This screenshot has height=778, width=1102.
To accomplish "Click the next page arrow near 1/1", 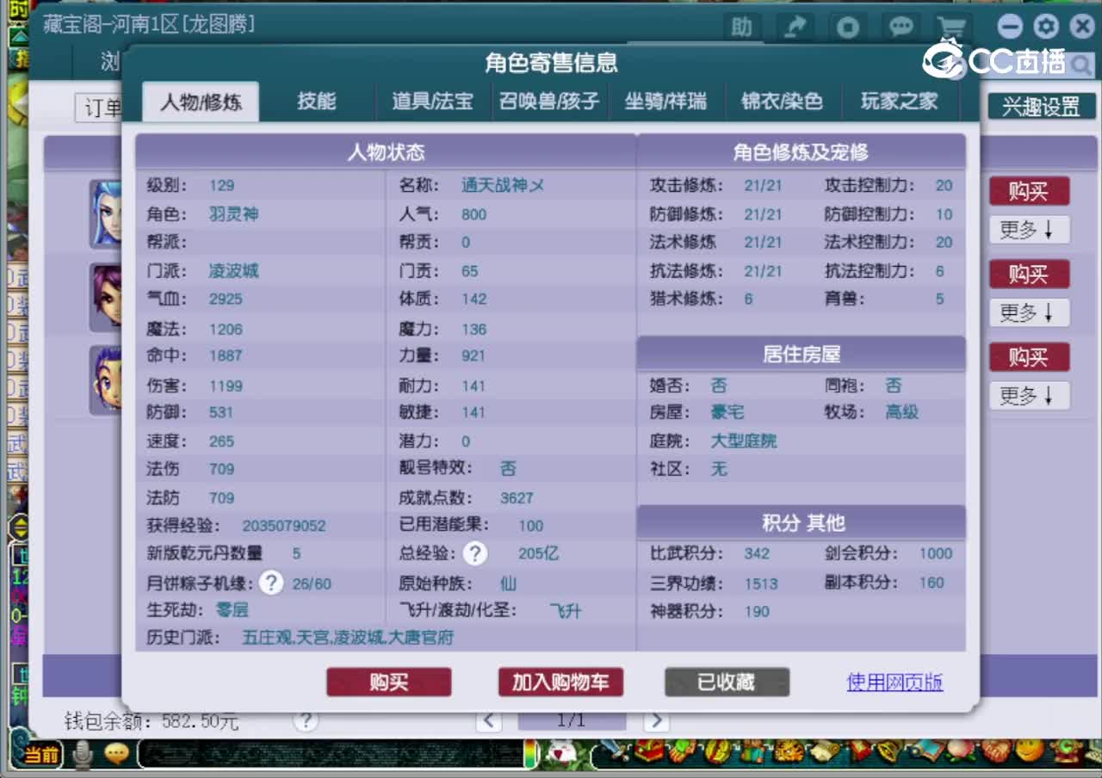I will (x=656, y=722).
